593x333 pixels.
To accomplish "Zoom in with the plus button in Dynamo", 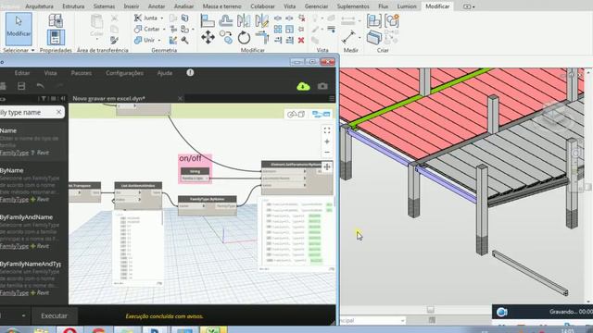I will [x=327, y=142].
